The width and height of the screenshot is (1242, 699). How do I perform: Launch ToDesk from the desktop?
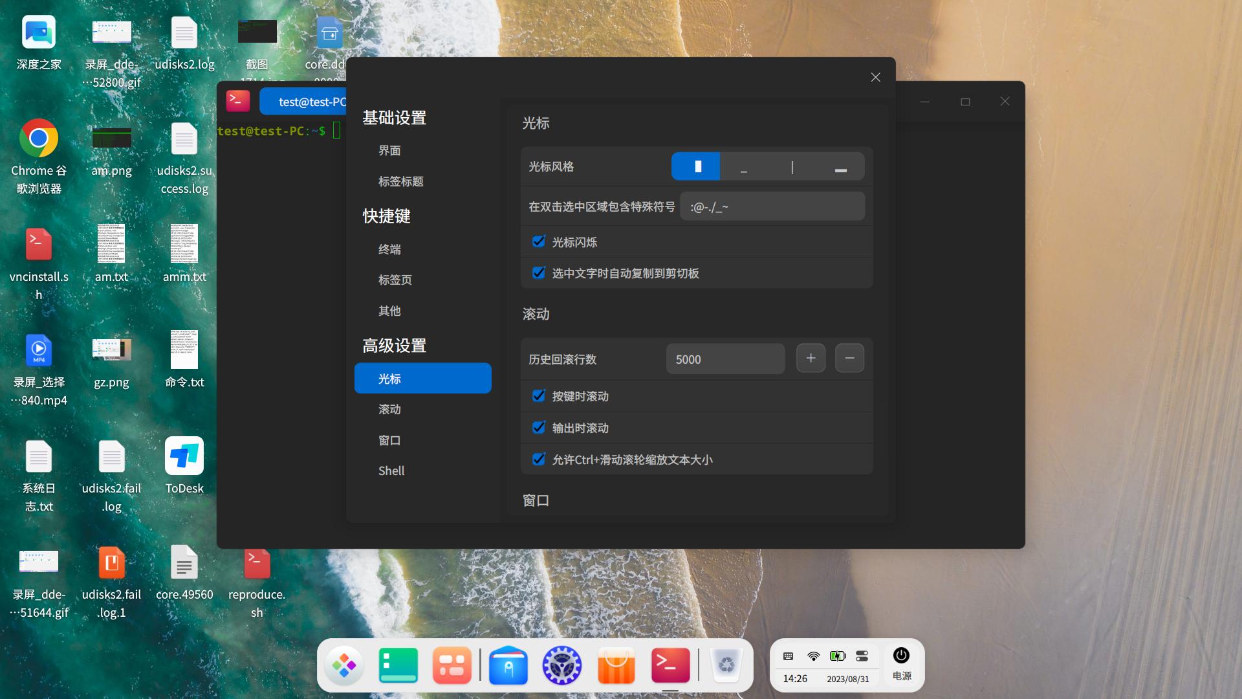184,456
